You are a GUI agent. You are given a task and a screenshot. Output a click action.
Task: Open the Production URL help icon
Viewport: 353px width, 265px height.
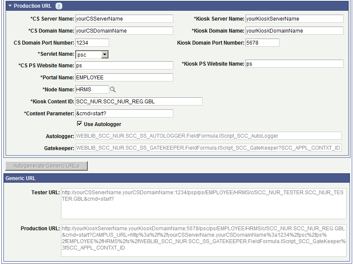coord(58,6)
